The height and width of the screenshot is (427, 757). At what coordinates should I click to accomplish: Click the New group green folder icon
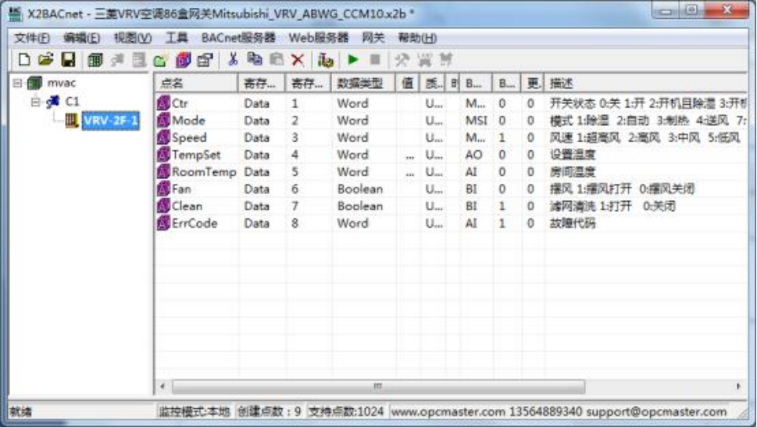click(x=160, y=60)
